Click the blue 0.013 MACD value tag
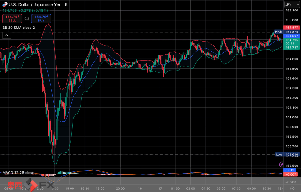The width and height of the screenshot is (301, 192). pyautogui.click(x=290, y=170)
